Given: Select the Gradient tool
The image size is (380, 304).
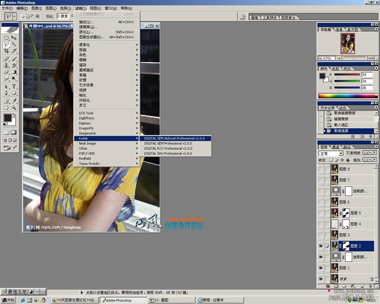Looking at the screenshot, I should click(14, 72).
